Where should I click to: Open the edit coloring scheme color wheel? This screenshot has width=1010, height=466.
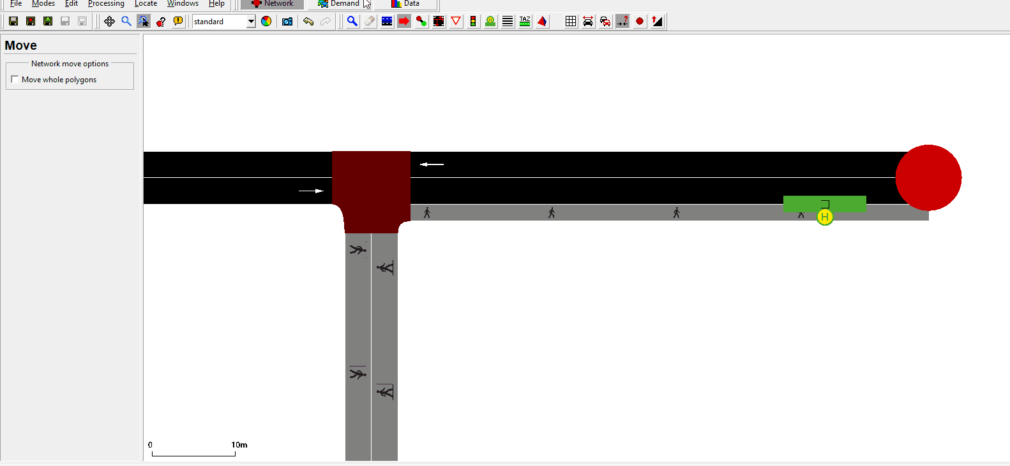(266, 21)
